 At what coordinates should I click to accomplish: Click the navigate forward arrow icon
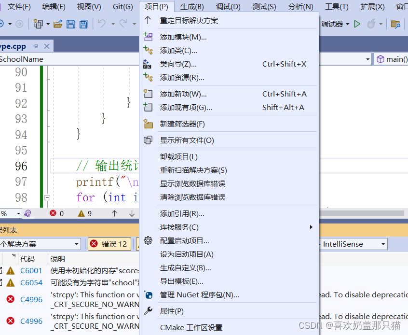[x=19, y=24]
